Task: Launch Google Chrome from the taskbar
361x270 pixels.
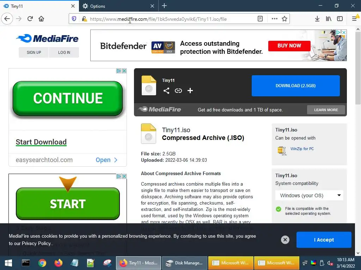Action: point(42,263)
